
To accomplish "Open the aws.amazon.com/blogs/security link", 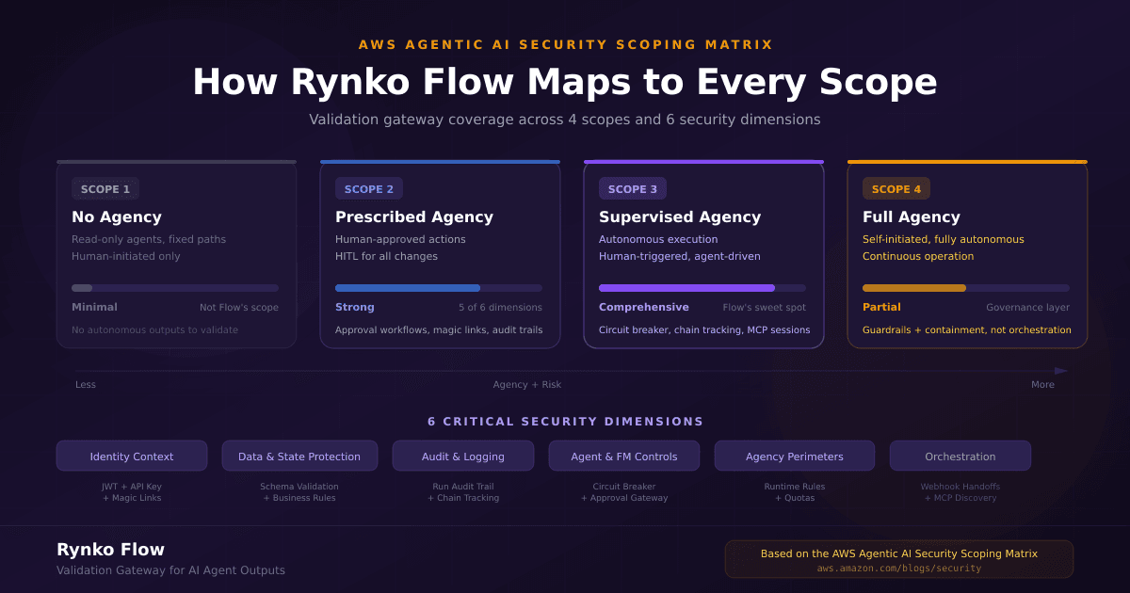I will (898, 569).
